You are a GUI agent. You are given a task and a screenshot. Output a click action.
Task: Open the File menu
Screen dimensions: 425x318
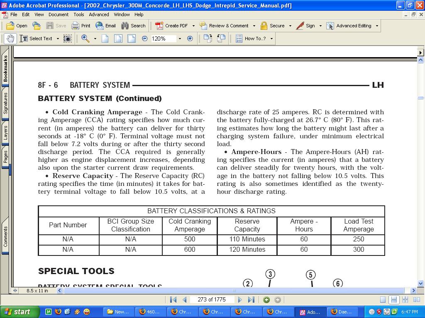point(14,14)
